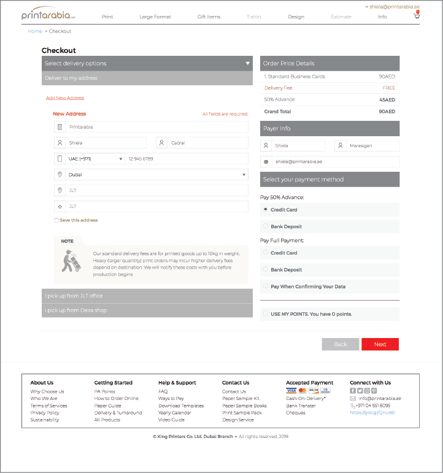Tick the Save this address checkbox

(x=56, y=220)
